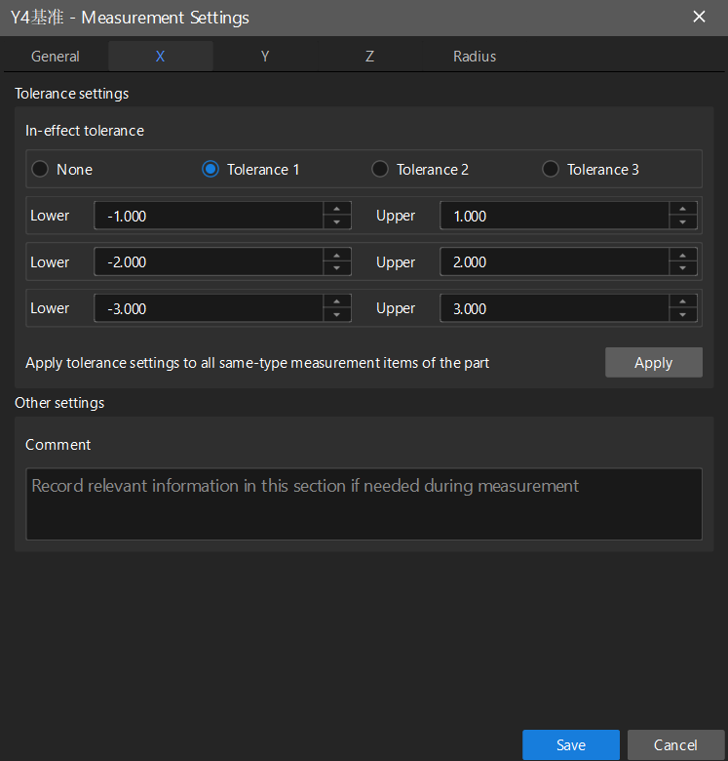728x761 pixels.
Task: Select the None tolerance option
Action: (x=40, y=169)
